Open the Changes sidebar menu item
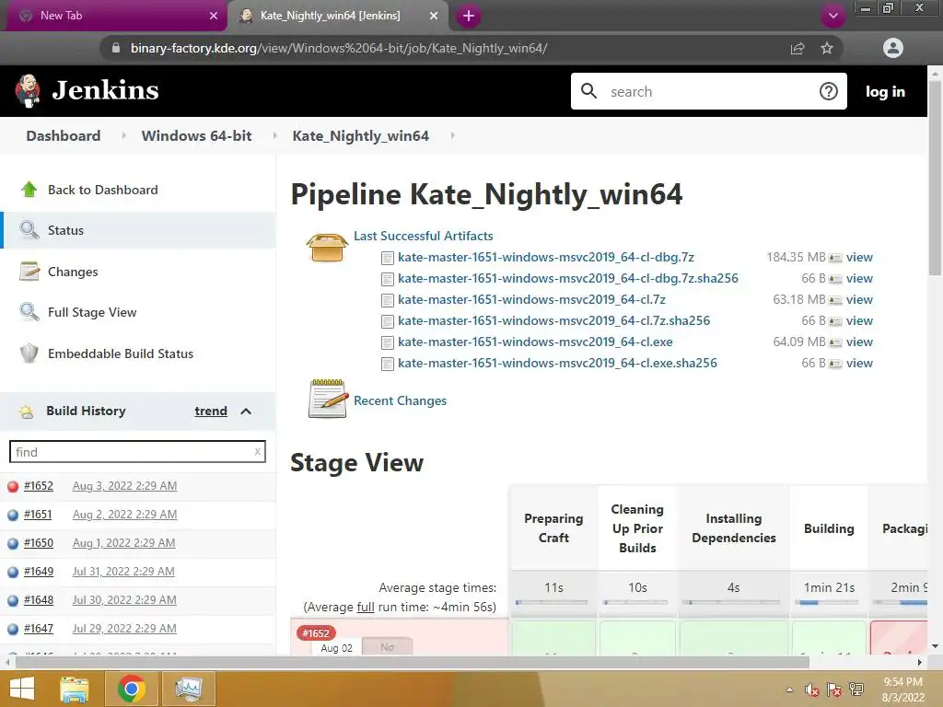The image size is (943, 707). click(x=138, y=272)
